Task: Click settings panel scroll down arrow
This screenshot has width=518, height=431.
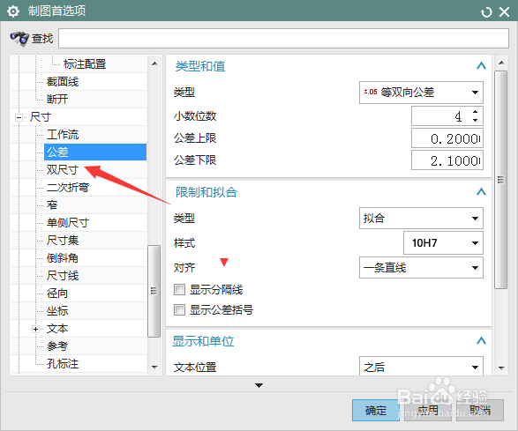Action: tap(501, 368)
